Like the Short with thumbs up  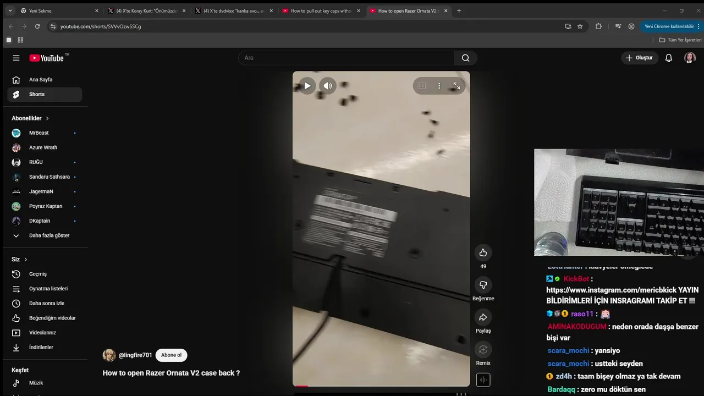pos(483,252)
